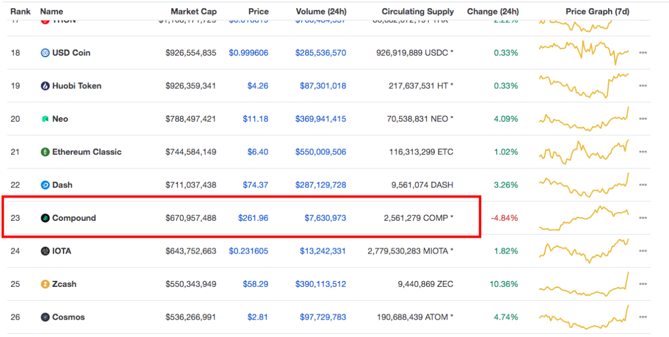669x337 pixels.
Task: View the IOTA 7-day price graph
Action: tap(584, 251)
